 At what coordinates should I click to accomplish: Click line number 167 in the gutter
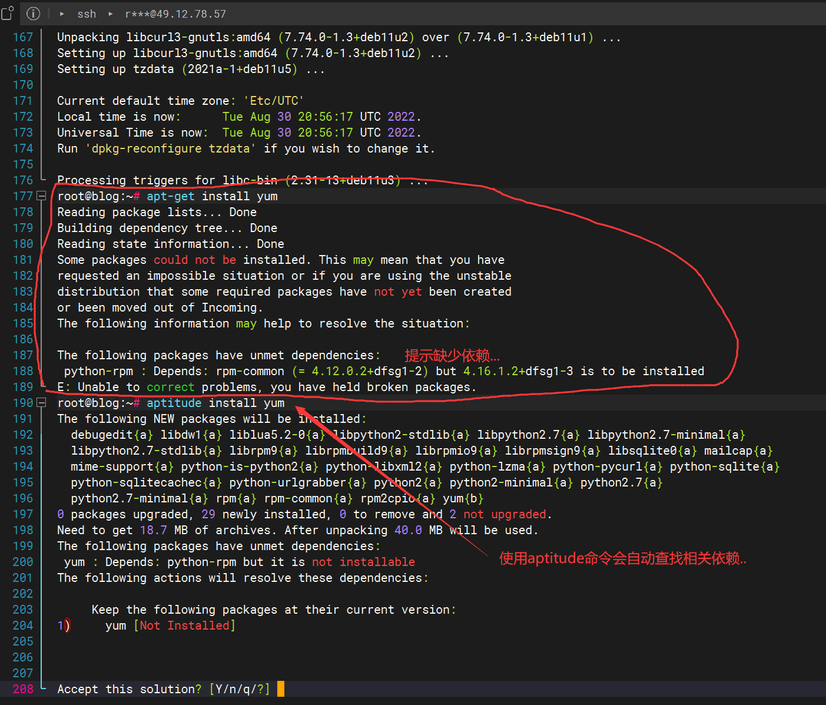click(23, 37)
